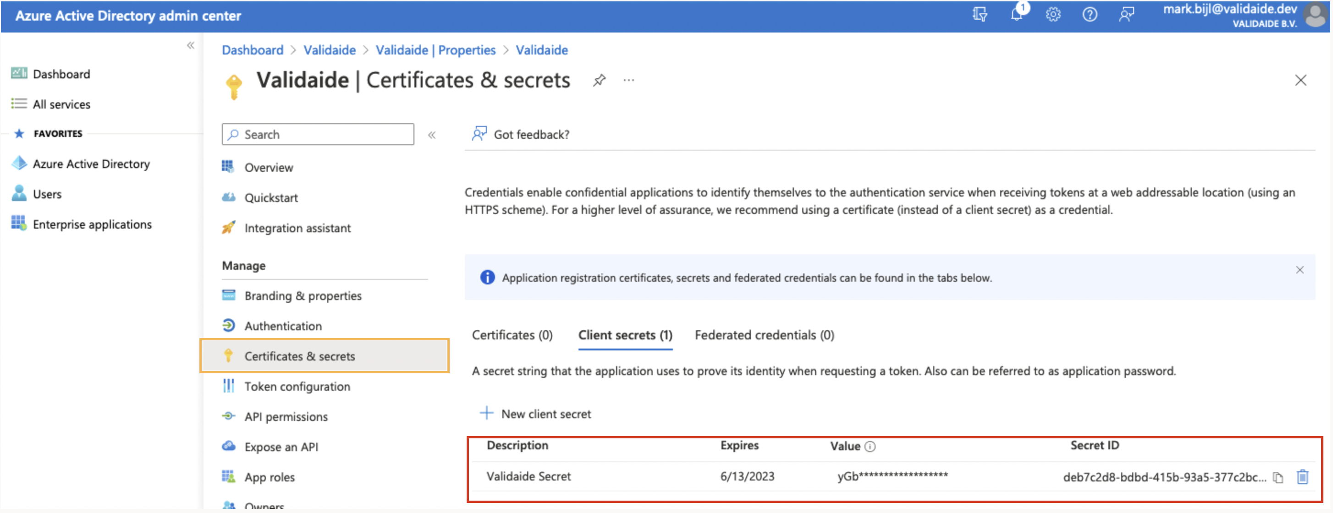1333x513 pixels.
Task: Pin the Certificates & secrets page
Action: (599, 80)
